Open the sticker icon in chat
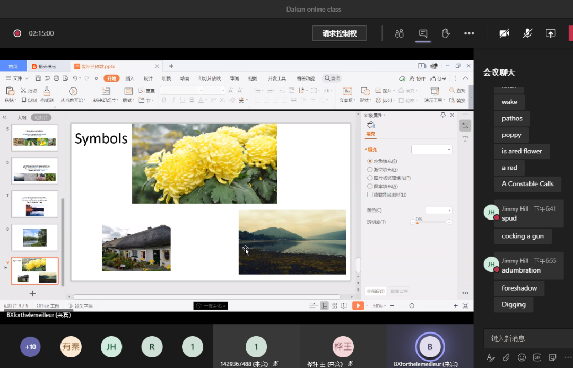Screen dimensions: 573x368 (x=552, y=357)
